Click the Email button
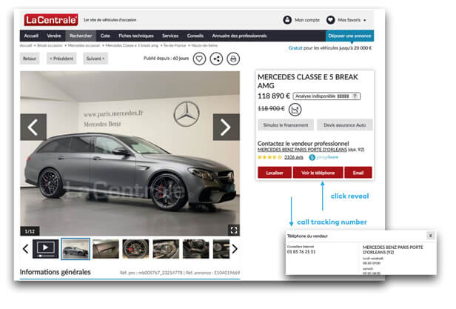 [x=358, y=173]
